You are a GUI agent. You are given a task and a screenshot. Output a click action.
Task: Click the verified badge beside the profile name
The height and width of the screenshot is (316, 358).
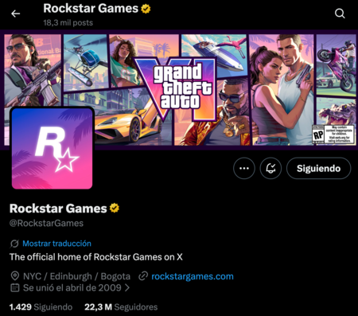pos(115,208)
